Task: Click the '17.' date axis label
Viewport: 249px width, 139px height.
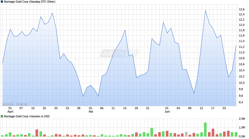Action: [x=213, y=108]
